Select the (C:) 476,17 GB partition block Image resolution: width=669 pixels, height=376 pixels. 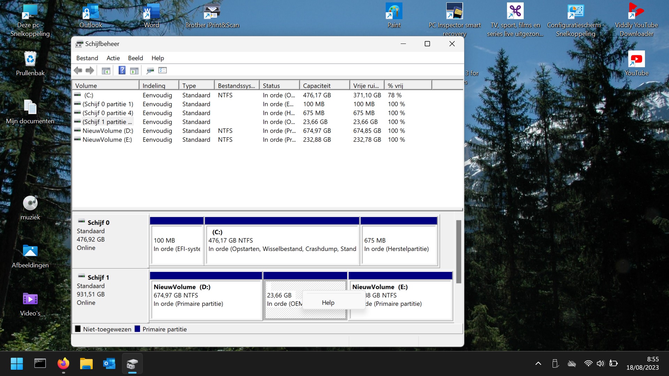282,244
